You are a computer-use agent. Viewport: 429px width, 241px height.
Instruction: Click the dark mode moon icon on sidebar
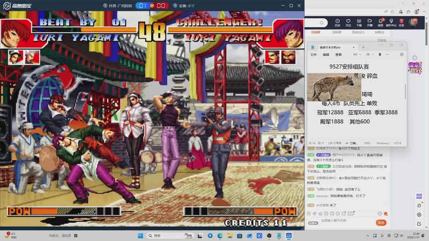point(419,206)
